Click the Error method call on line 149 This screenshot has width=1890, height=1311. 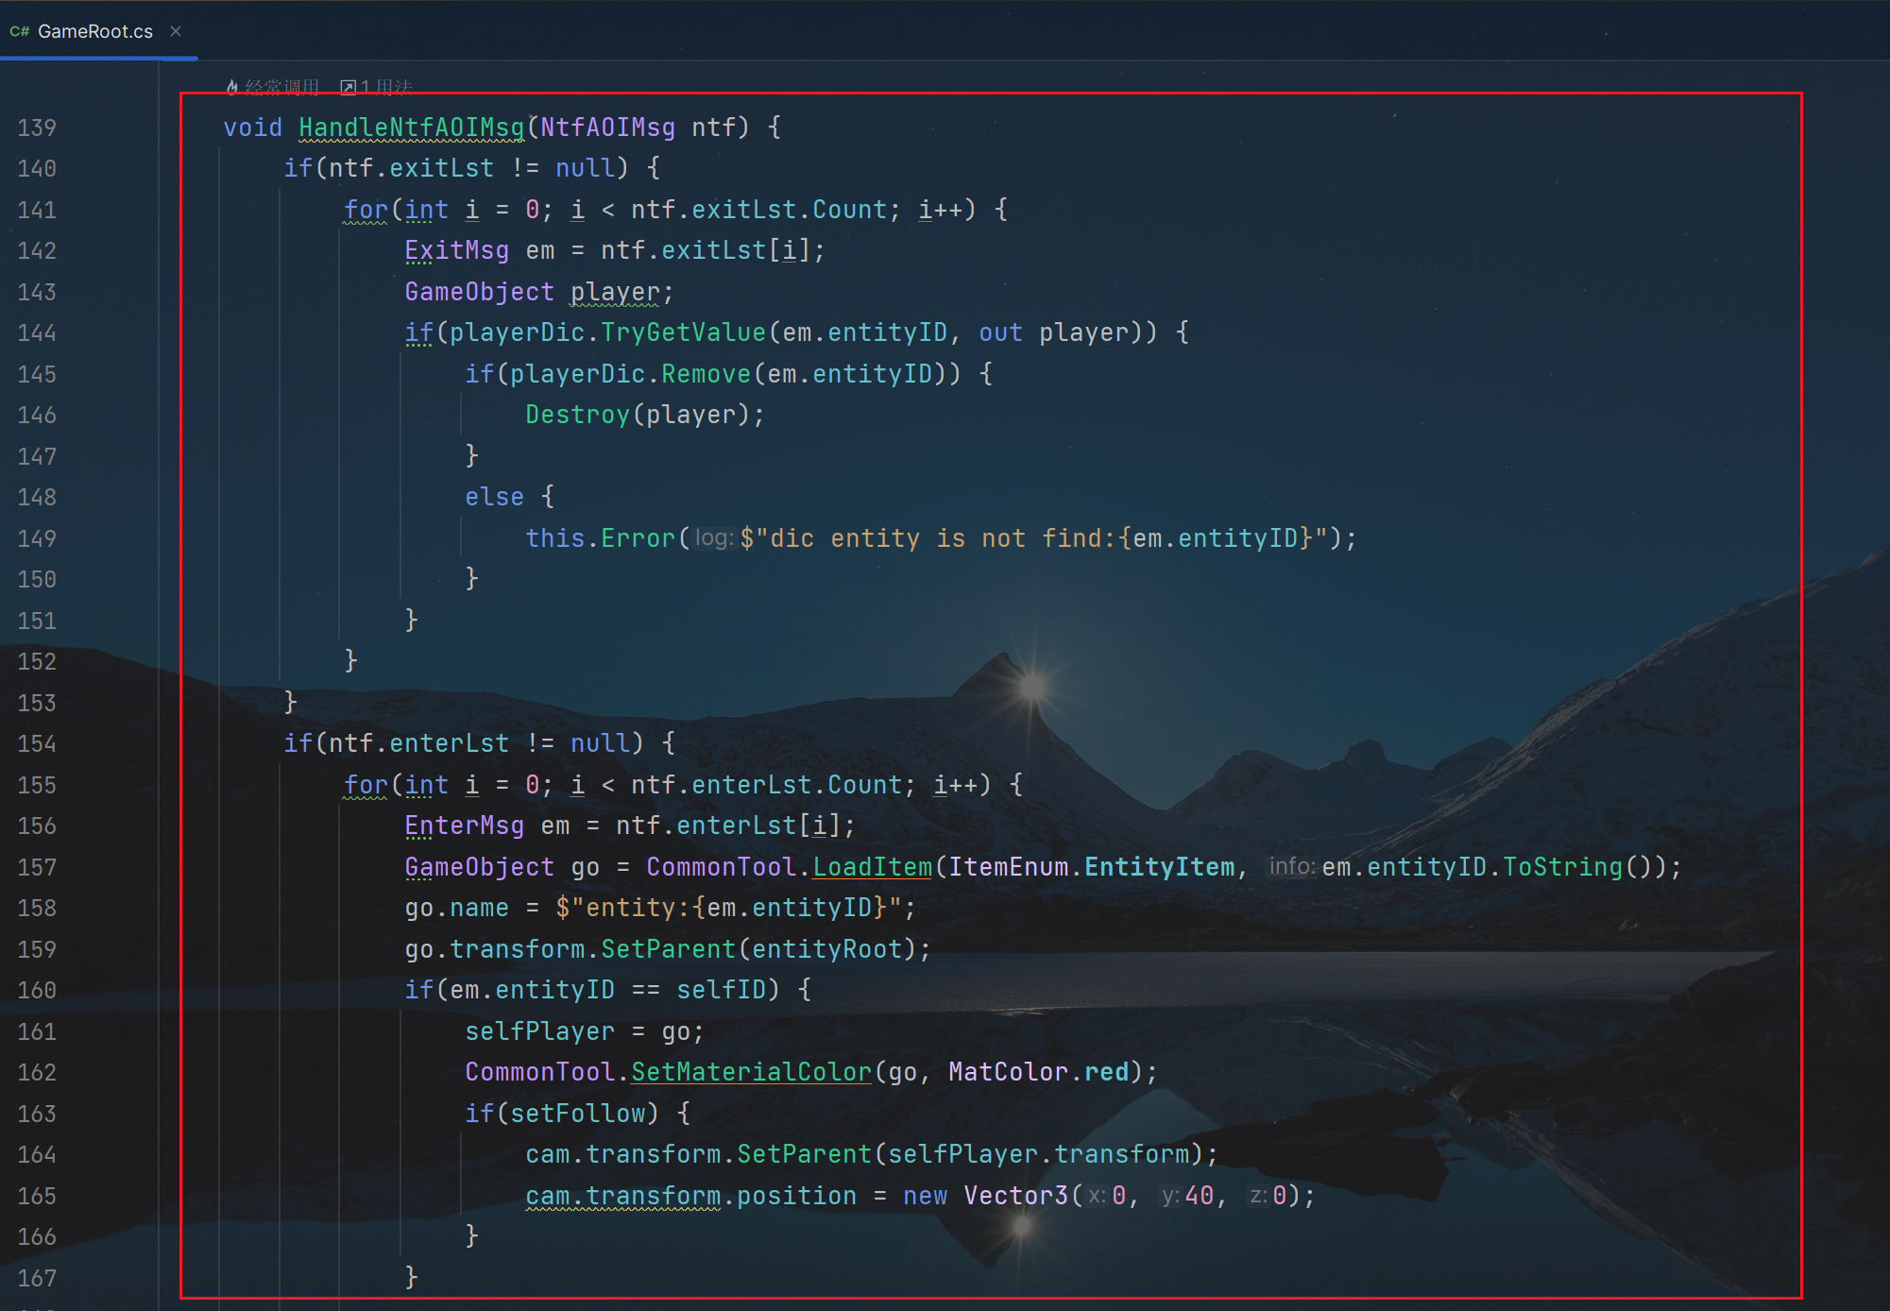(638, 538)
